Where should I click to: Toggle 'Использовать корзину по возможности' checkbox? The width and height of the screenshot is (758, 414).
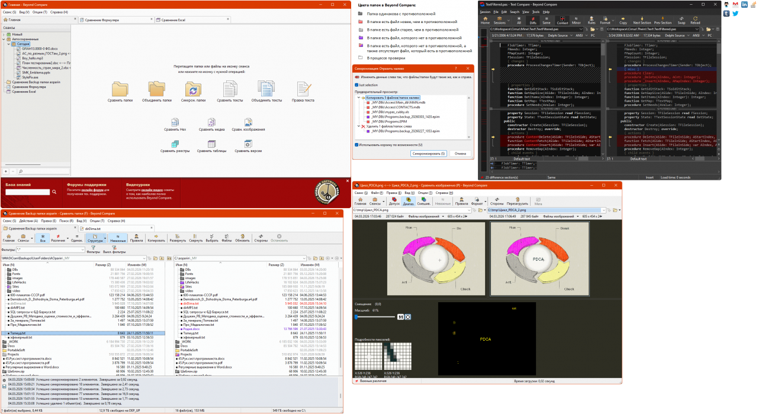click(x=356, y=144)
